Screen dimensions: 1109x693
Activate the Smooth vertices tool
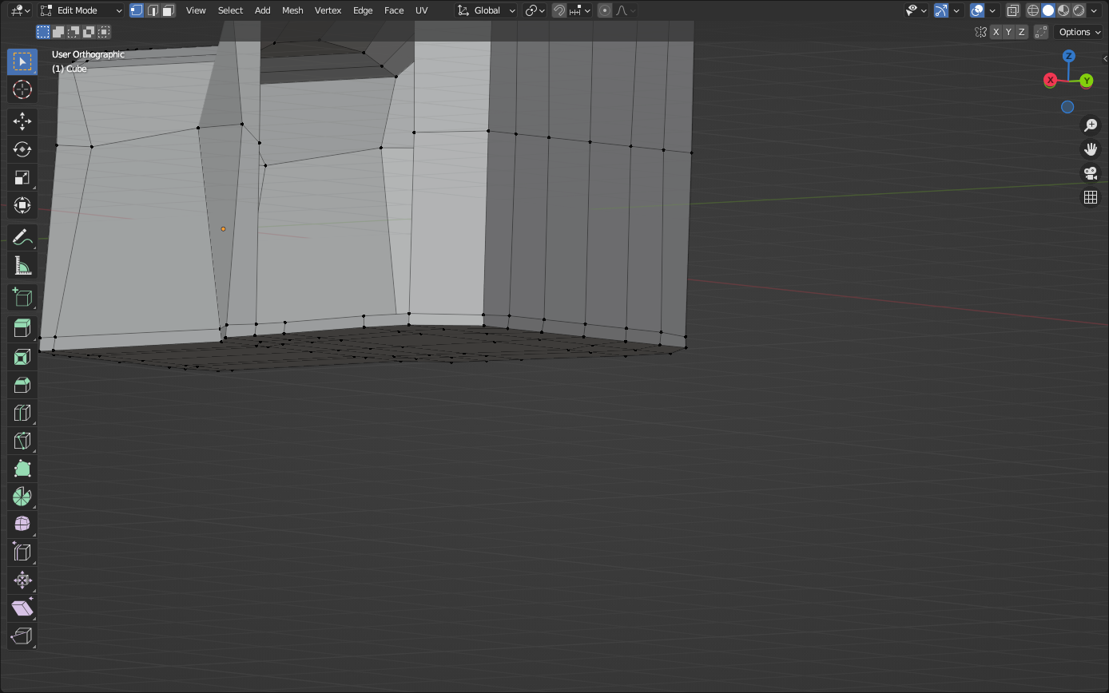(22, 524)
